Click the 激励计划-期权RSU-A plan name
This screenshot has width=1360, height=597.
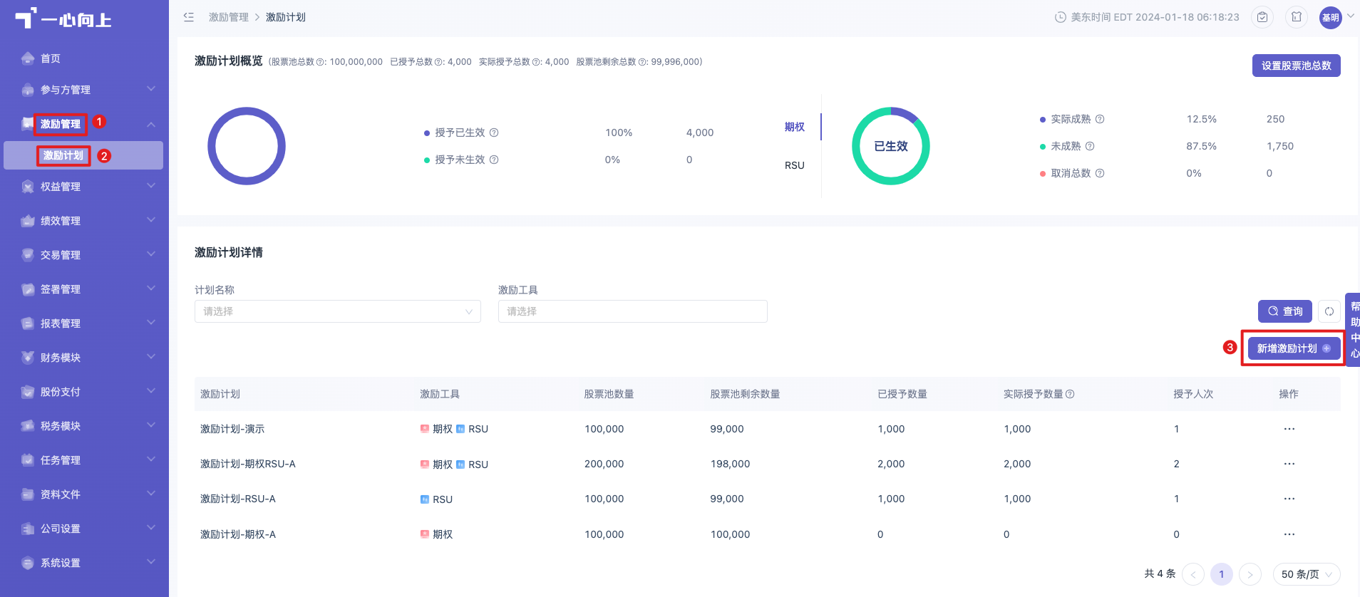click(x=248, y=464)
